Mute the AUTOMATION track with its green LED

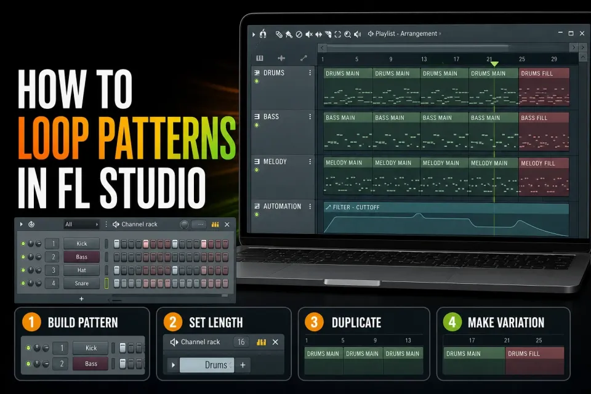pyautogui.click(x=257, y=214)
